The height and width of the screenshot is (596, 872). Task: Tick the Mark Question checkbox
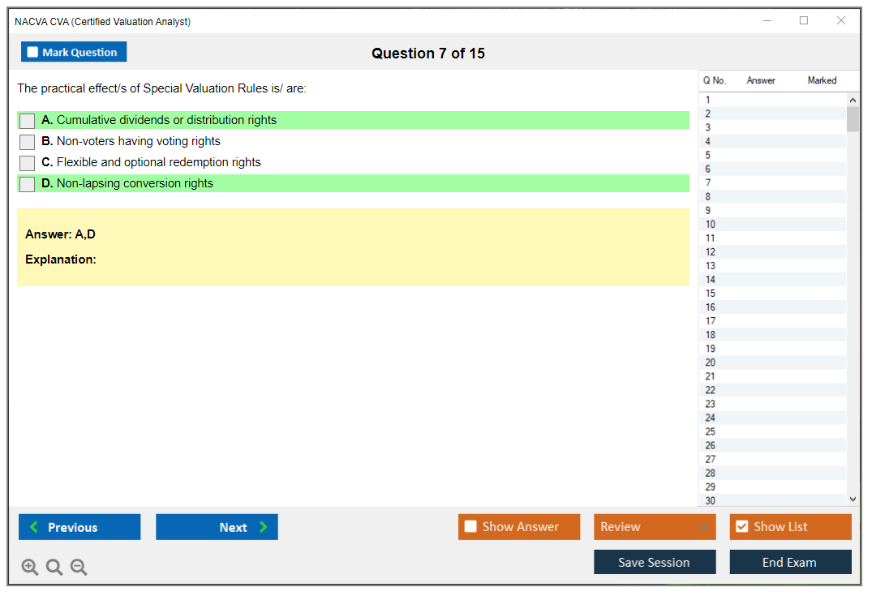[33, 53]
